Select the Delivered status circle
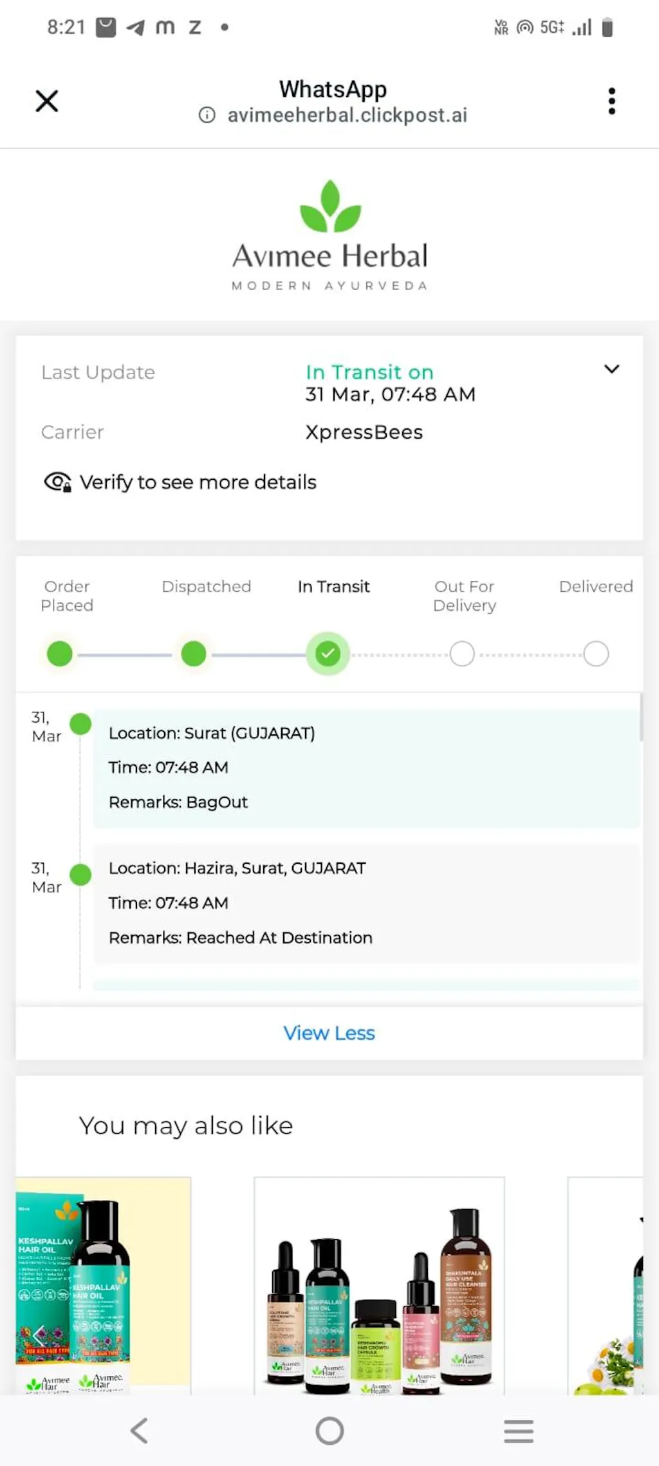This screenshot has width=659, height=1466. coord(596,654)
